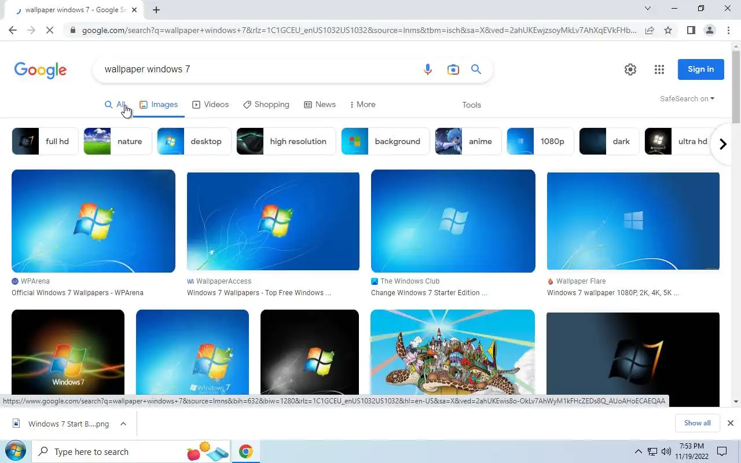
Task: Filter by nature chip
Action: (118, 141)
